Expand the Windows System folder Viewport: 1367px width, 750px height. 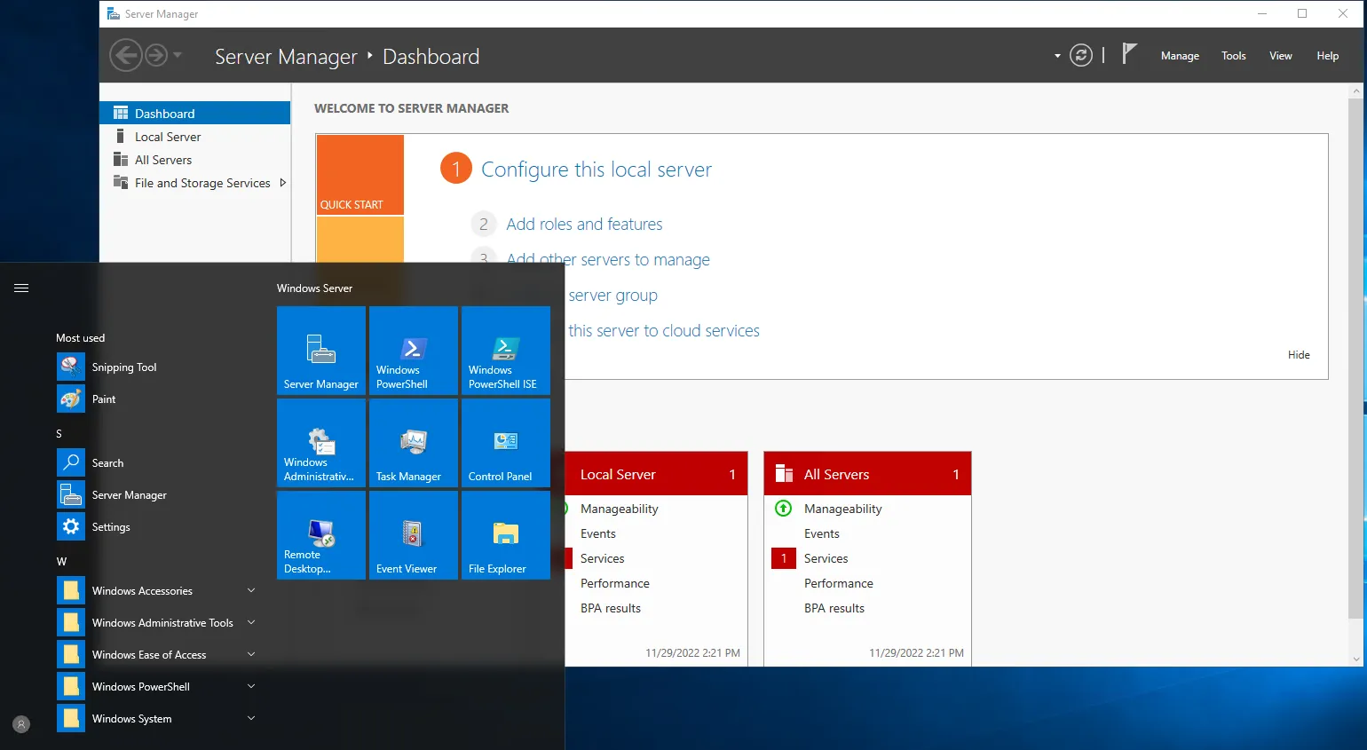click(x=251, y=718)
